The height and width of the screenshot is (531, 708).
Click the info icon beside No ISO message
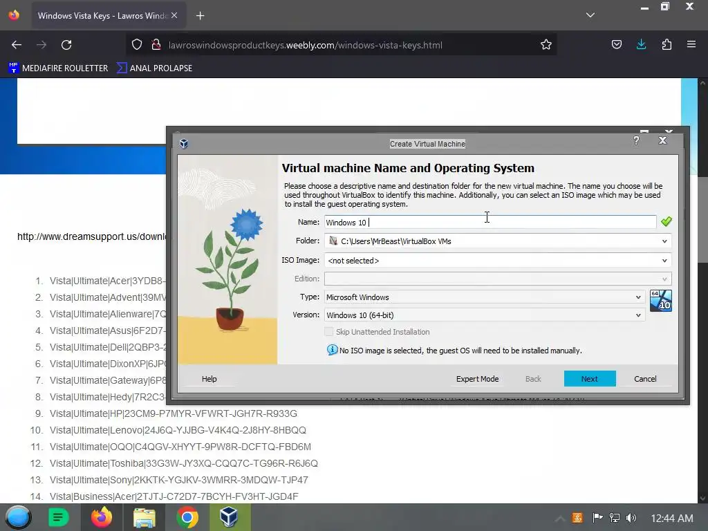coord(332,350)
